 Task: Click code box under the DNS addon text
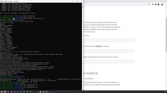tap(109, 40)
